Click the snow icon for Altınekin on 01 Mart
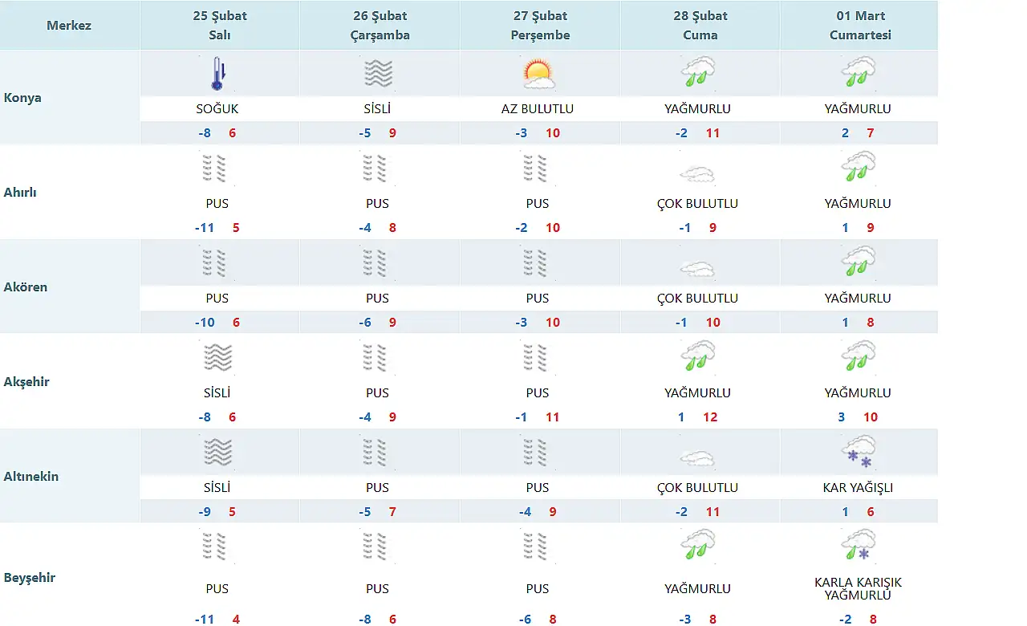Image resolution: width=1027 pixels, height=626 pixels. click(858, 453)
